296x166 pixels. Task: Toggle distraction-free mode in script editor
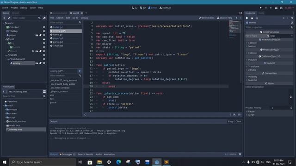[x=240, y=13]
